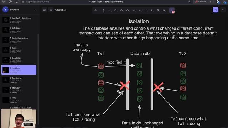Select the Eraser tool
Screen dimensions: 228x128
(164, 10)
